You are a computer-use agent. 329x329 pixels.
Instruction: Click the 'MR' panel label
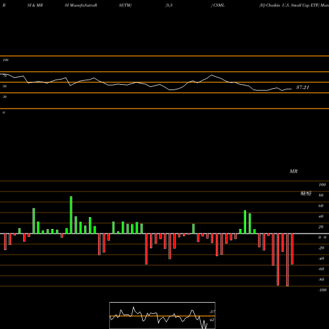pos(293,171)
